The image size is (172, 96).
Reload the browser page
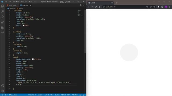[x=96, y=7]
